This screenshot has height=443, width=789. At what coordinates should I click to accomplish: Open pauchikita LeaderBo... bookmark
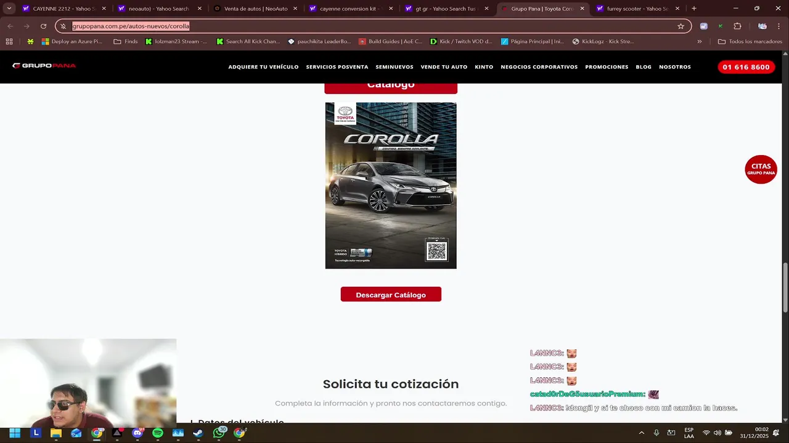[319, 42]
